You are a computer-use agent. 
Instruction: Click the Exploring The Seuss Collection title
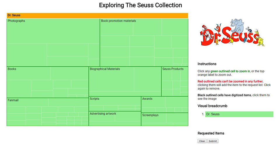[140, 5]
